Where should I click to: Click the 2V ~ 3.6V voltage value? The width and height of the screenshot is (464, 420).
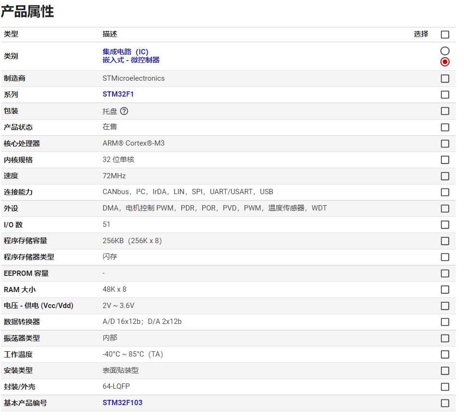point(118,306)
